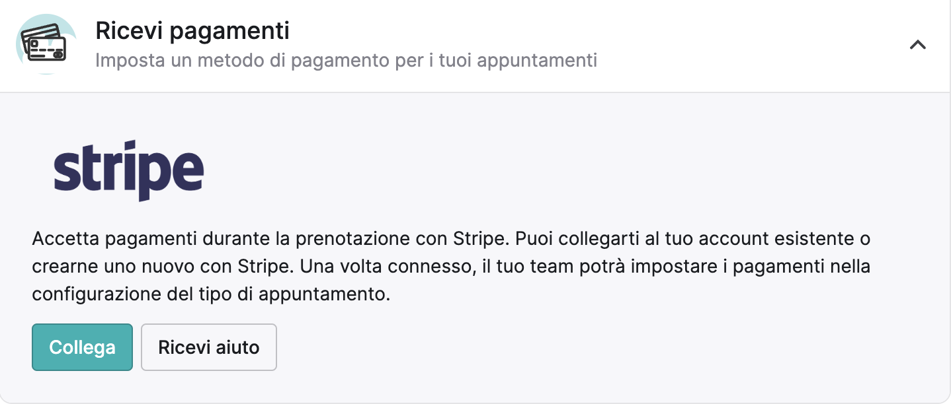Image resolution: width=951 pixels, height=404 pixels.
Task: Click the Stripe description paragraph text
Action: [x=451, y=265]
